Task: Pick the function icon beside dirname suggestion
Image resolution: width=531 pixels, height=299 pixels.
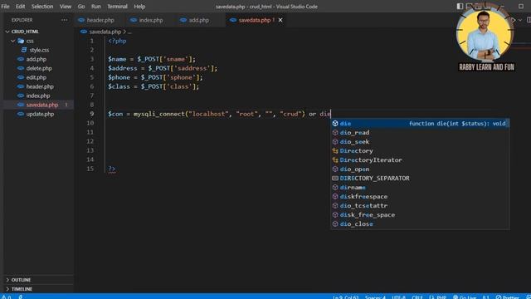Action: [335, 188]
